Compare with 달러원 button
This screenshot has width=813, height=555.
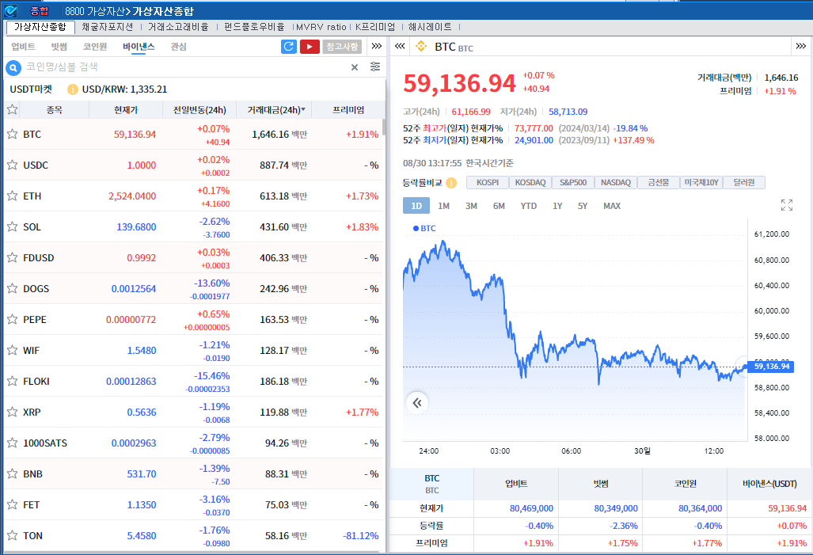click(x=744, y=183)
